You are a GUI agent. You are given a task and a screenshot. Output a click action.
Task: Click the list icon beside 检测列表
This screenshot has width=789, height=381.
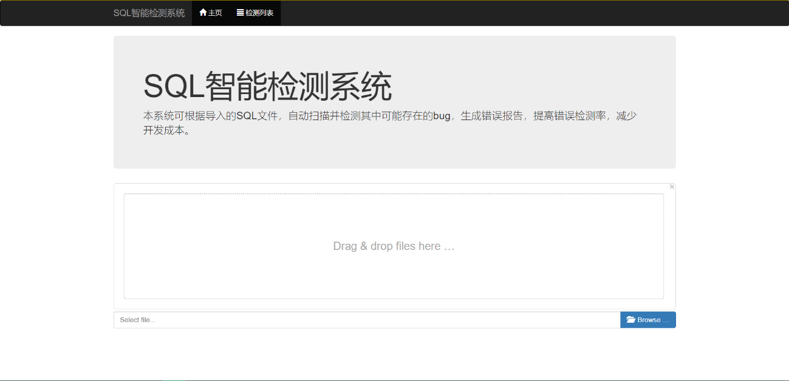tap(241, 12)
